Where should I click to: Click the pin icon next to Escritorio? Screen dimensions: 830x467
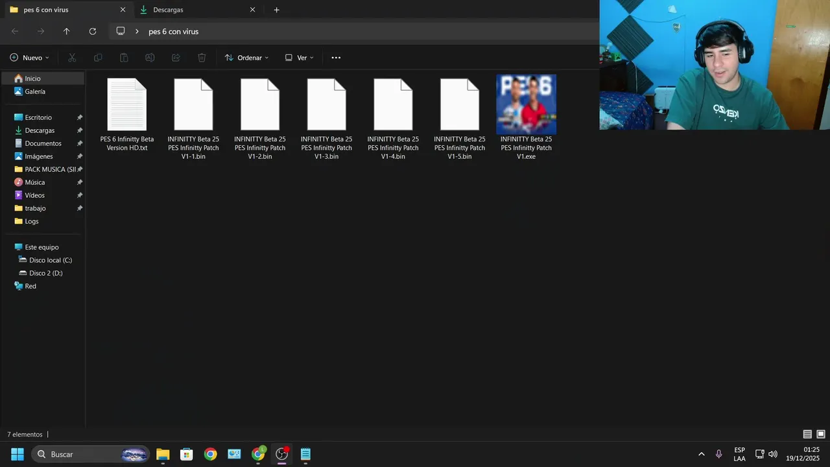pos(80,117)
